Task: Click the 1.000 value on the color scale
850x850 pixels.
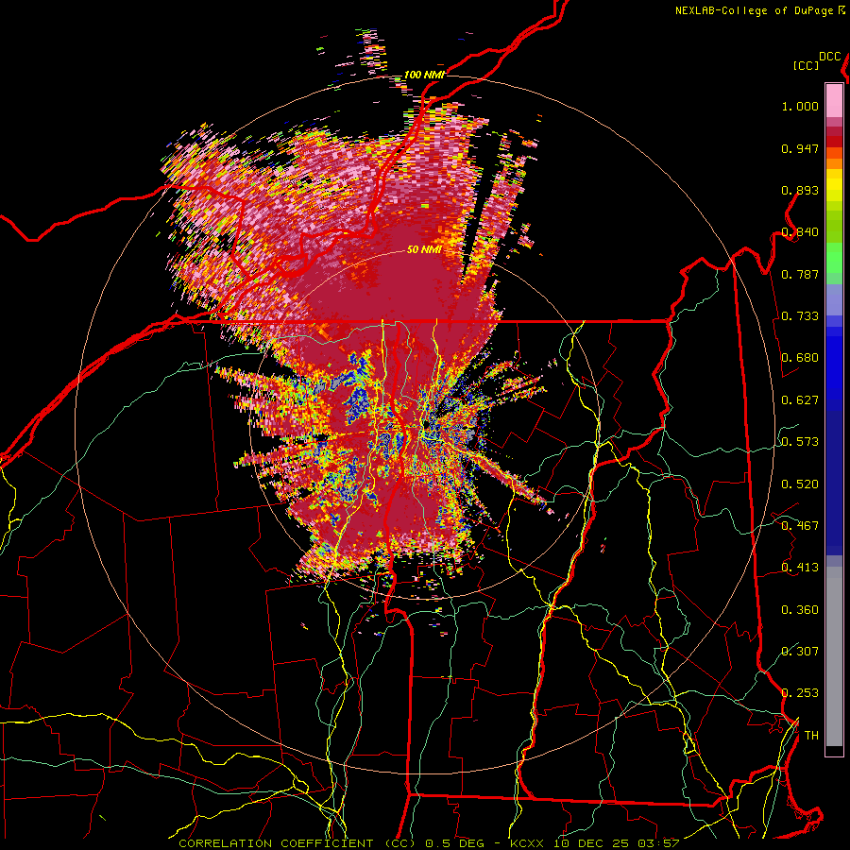Action: (800, 106)
